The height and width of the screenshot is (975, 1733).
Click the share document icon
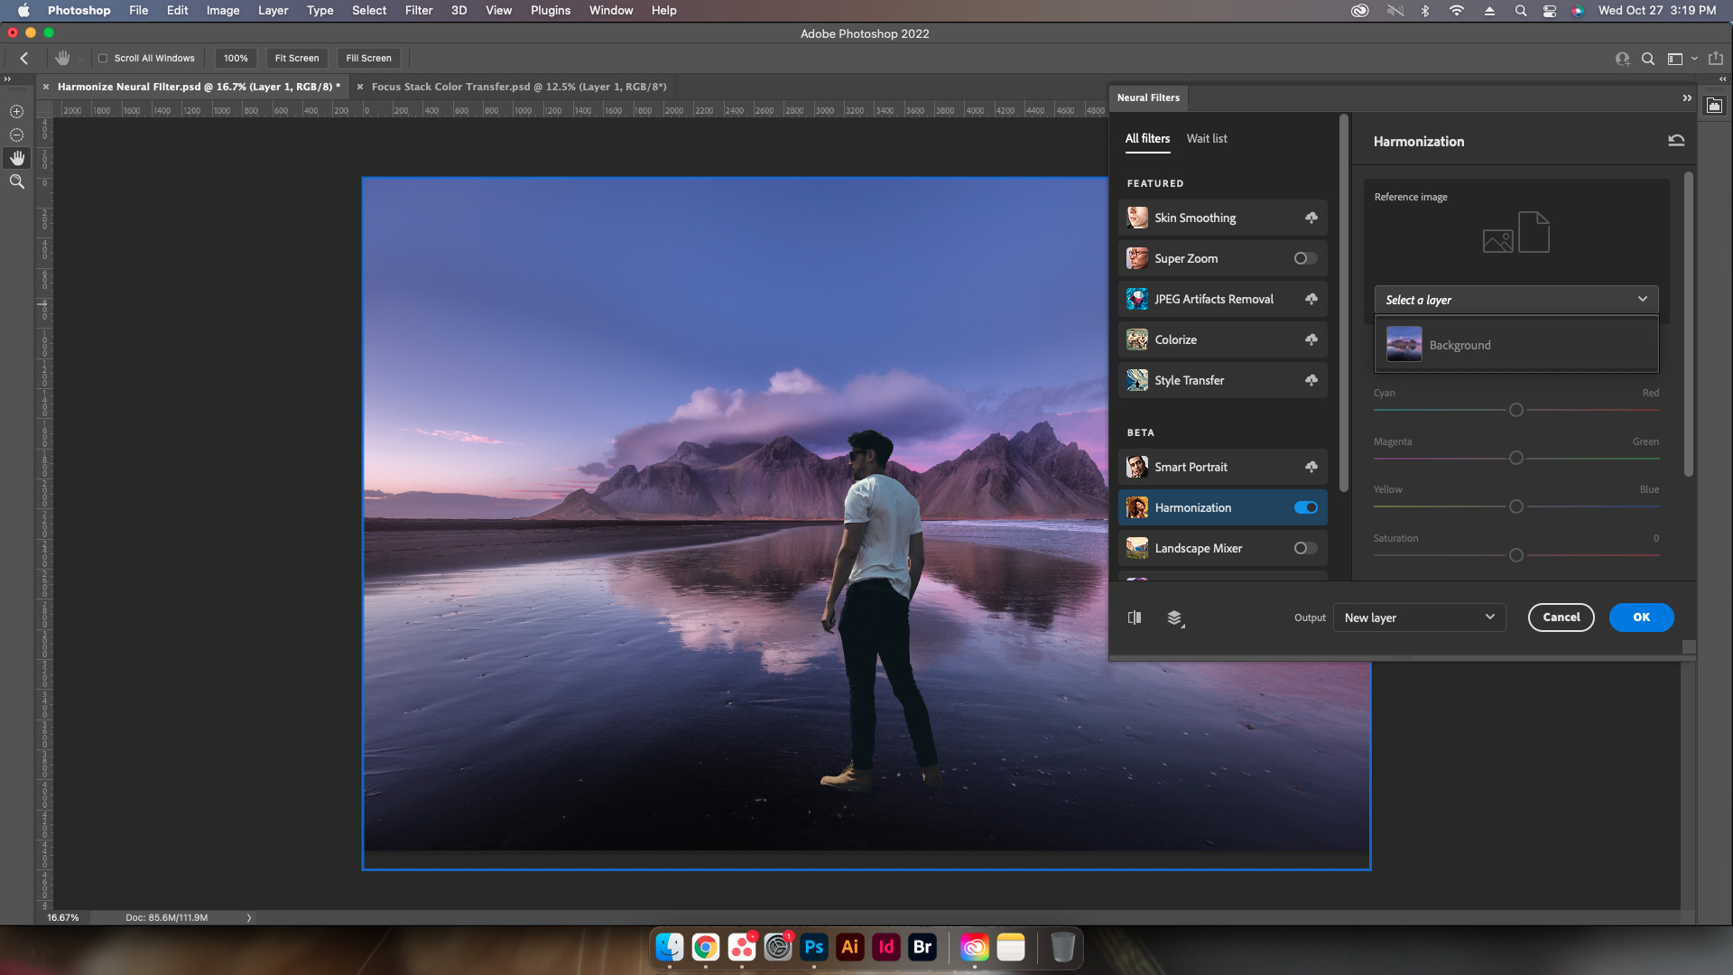pos(1716,58)
